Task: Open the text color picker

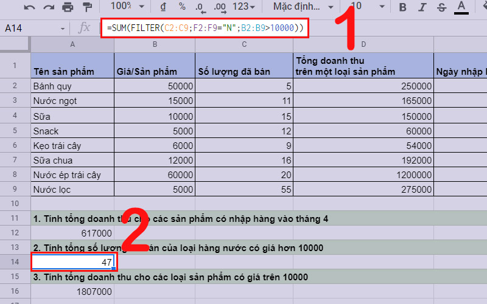Action: point(461,7)
